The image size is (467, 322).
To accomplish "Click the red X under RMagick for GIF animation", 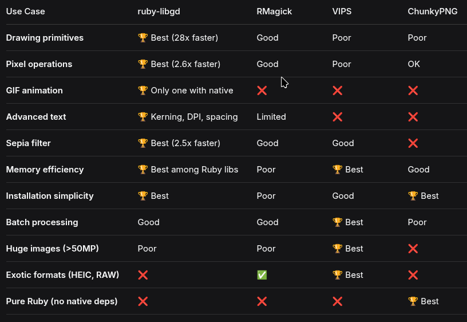I will [262, 91].
